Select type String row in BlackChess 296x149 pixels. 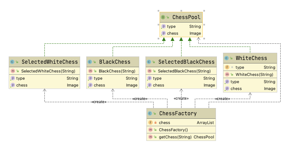tap(113, 78)
